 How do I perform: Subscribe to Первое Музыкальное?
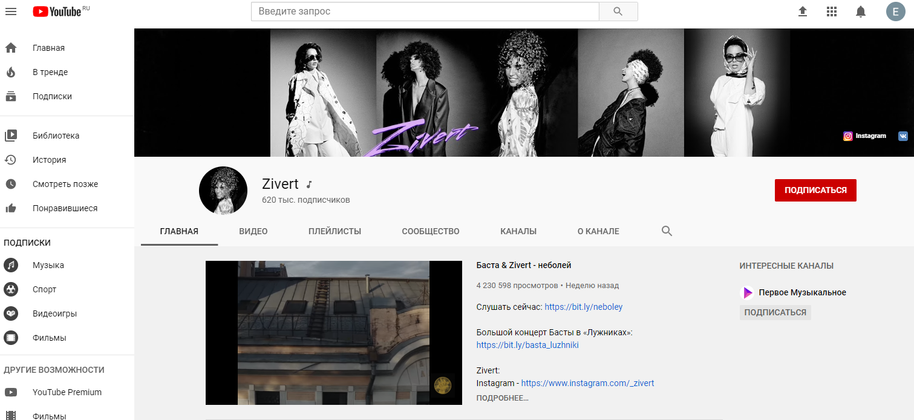(775, 312)
